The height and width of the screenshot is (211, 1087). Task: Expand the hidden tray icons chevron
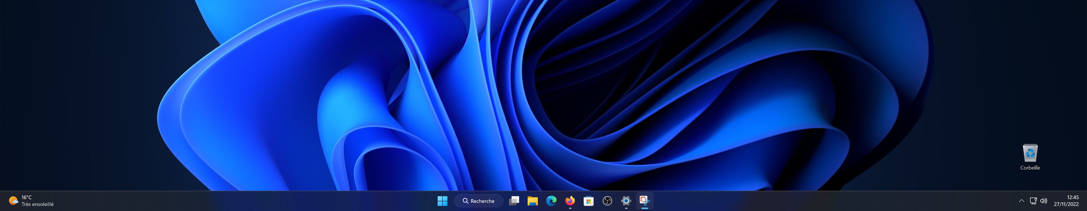click(1021, 201)
